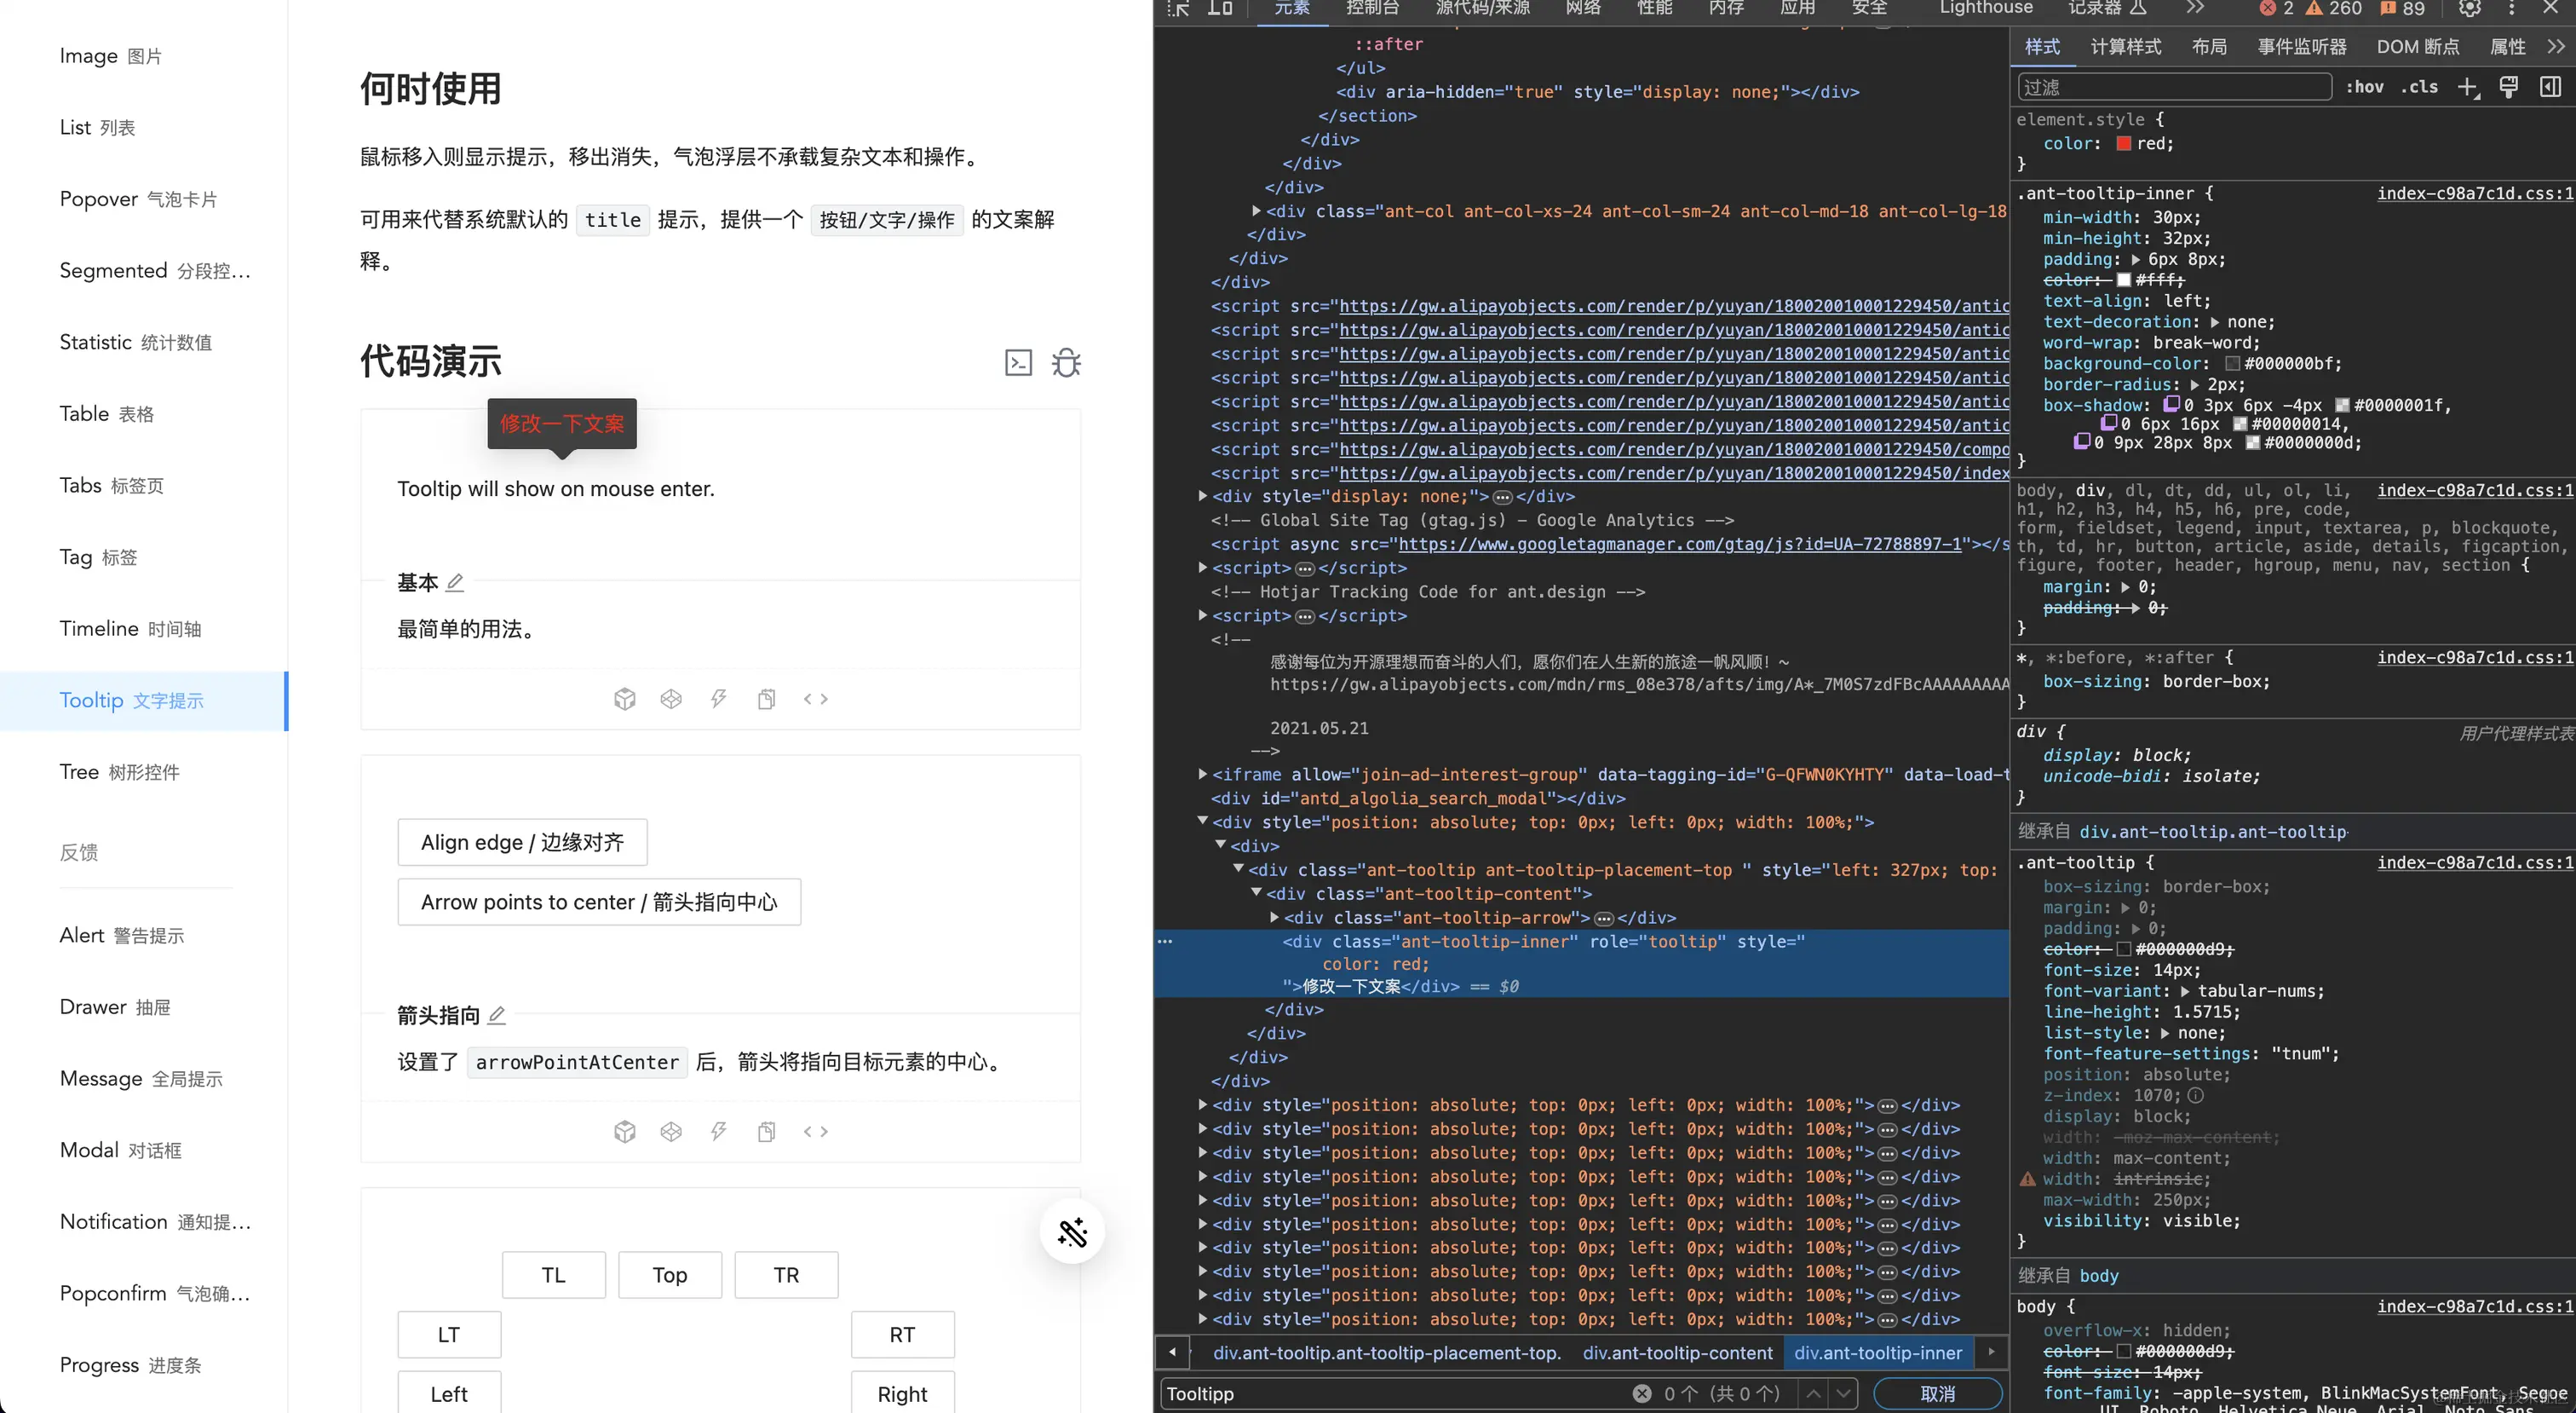The width and height of the screenshot is (2576, 1413).
Task: Open DevTools three-dot more options menu
Action: tap(2511, 8)
